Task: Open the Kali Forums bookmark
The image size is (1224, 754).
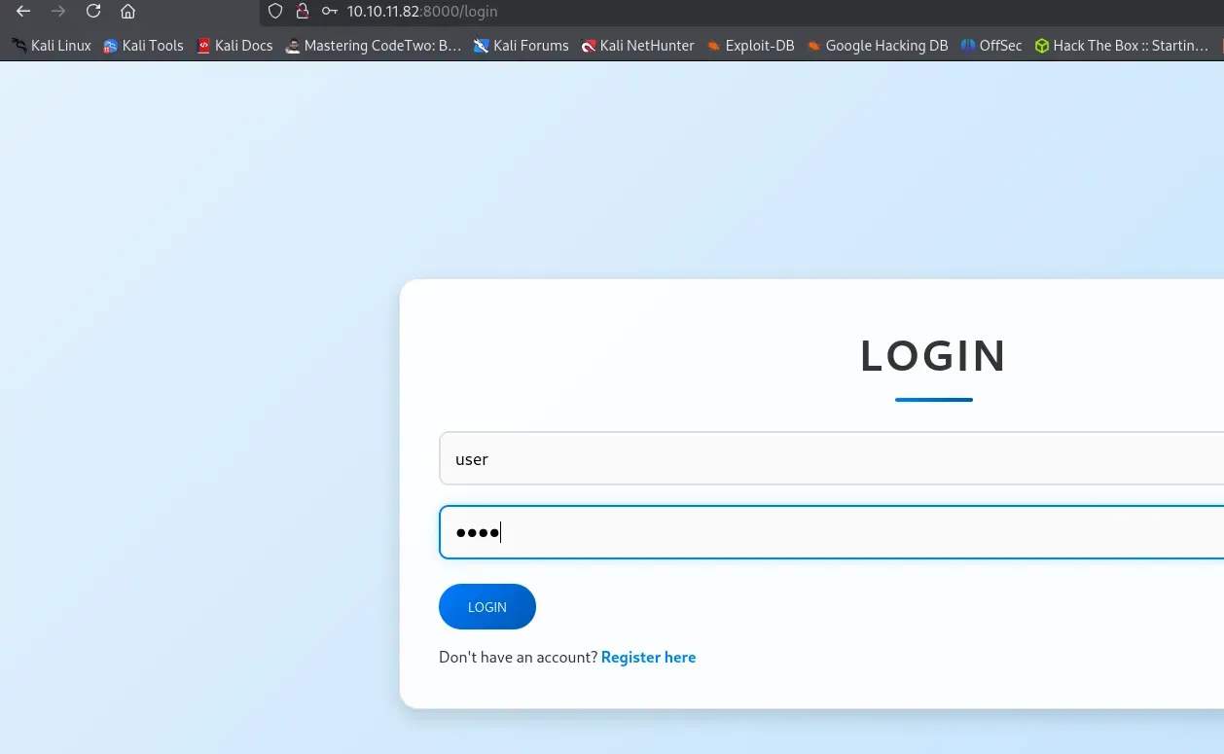Action: pos(521,46)
